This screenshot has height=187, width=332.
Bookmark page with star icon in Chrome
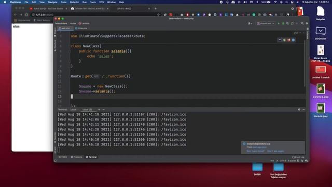pyautogui.click(x=158, y=15)
